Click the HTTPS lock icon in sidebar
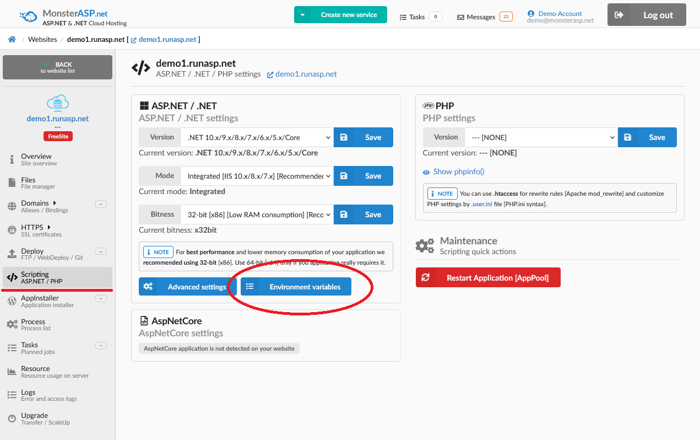Screen dimensions: 700x440 pyautogui.click(x=12, y=230)
